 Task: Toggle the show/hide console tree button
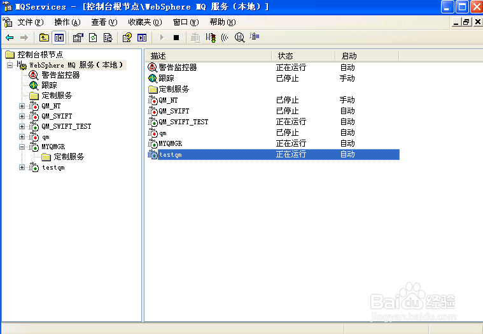point(59,38)
